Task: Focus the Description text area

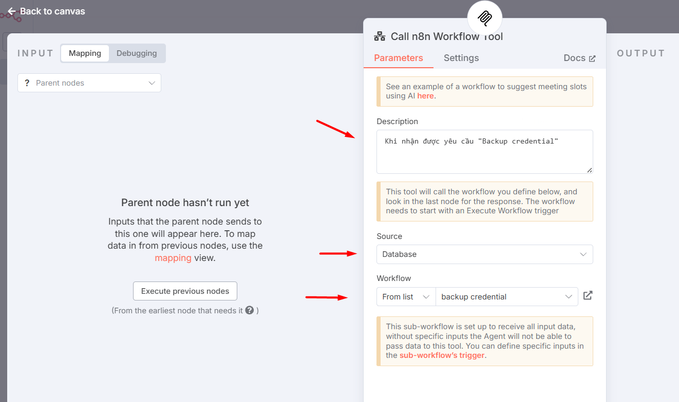Action: tap(485, 152)
